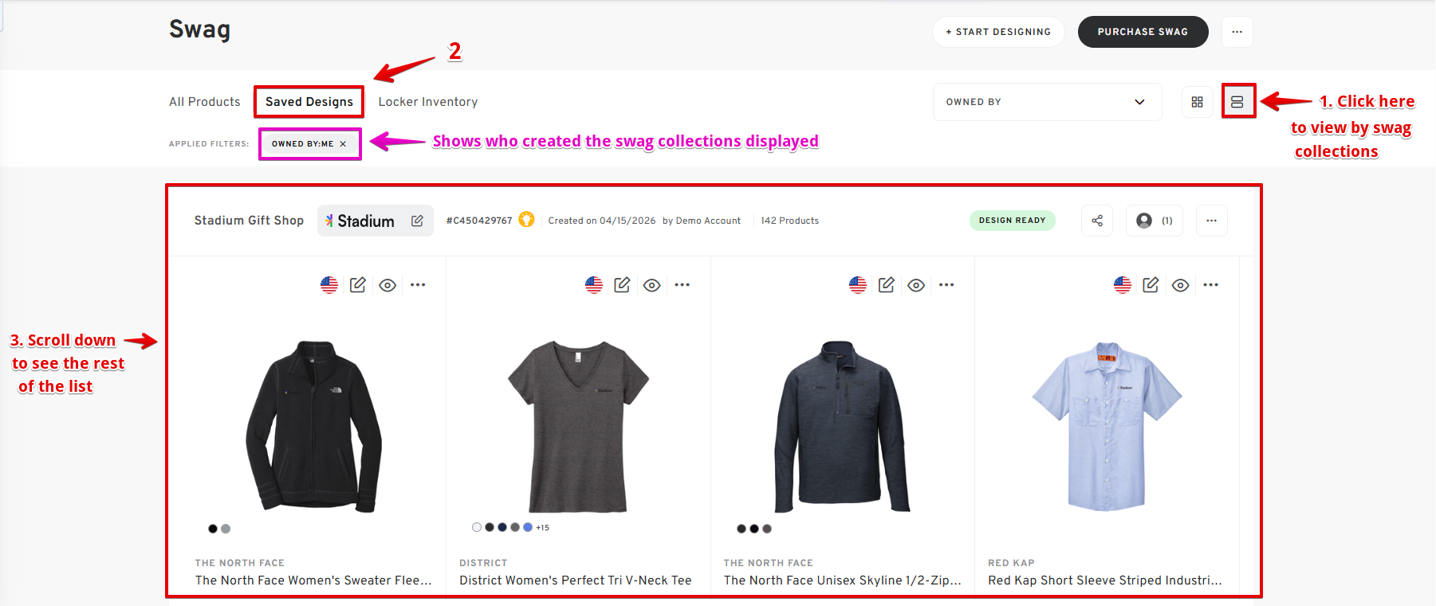The height and width of the screenshot is (606, 1436).
Task: Edit the Stadium logo with pencil icon
Action: [417, 221]
